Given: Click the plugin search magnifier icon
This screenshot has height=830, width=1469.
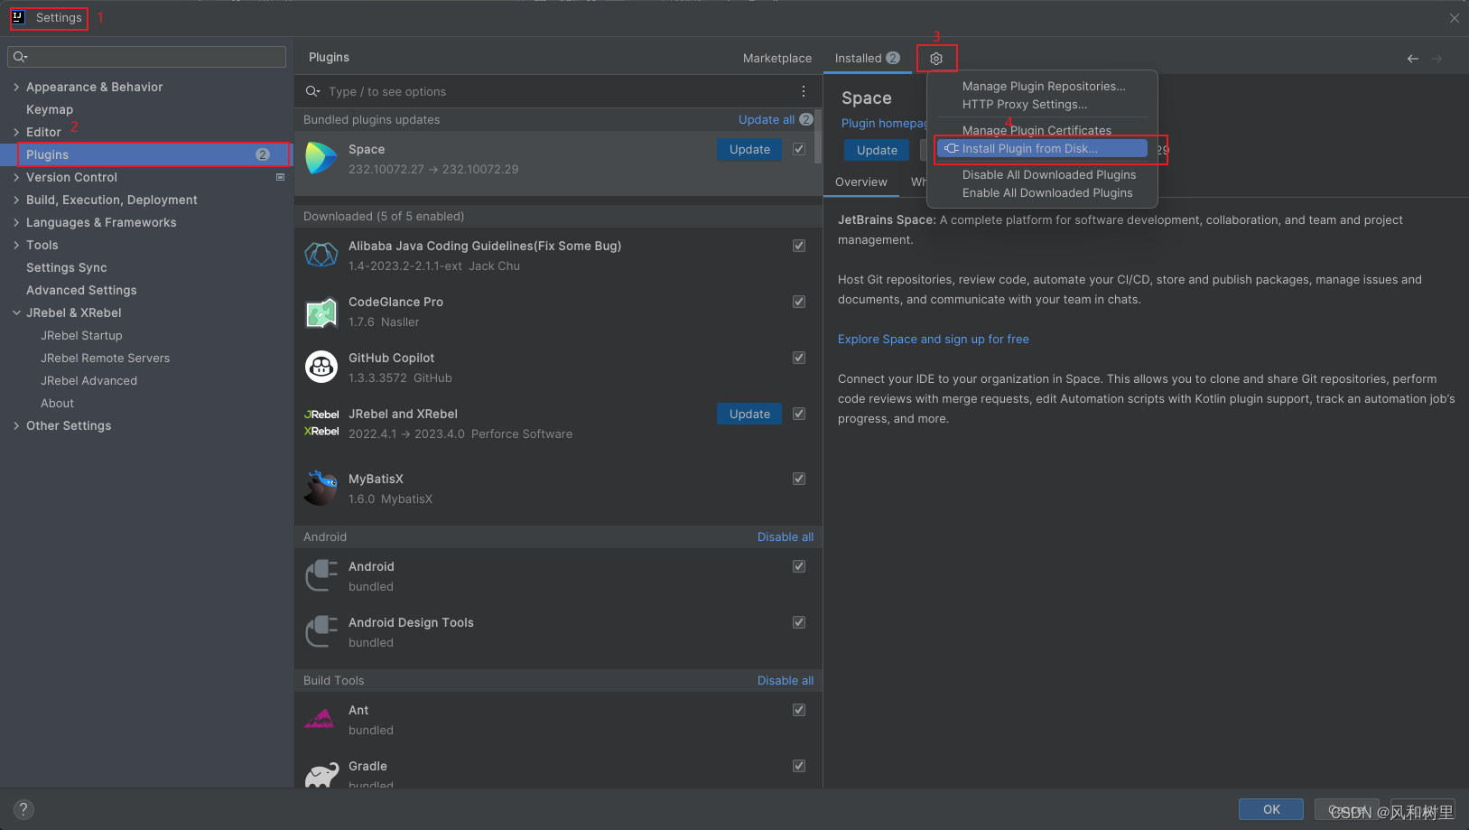Looking at the screenshot, I should pyautogui.click(x=312, y=91).
